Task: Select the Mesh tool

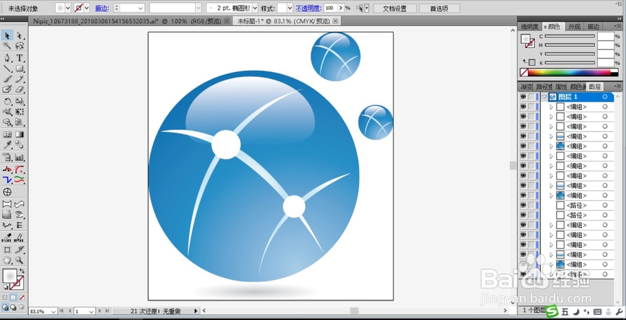Action: (x=7, y=135)
